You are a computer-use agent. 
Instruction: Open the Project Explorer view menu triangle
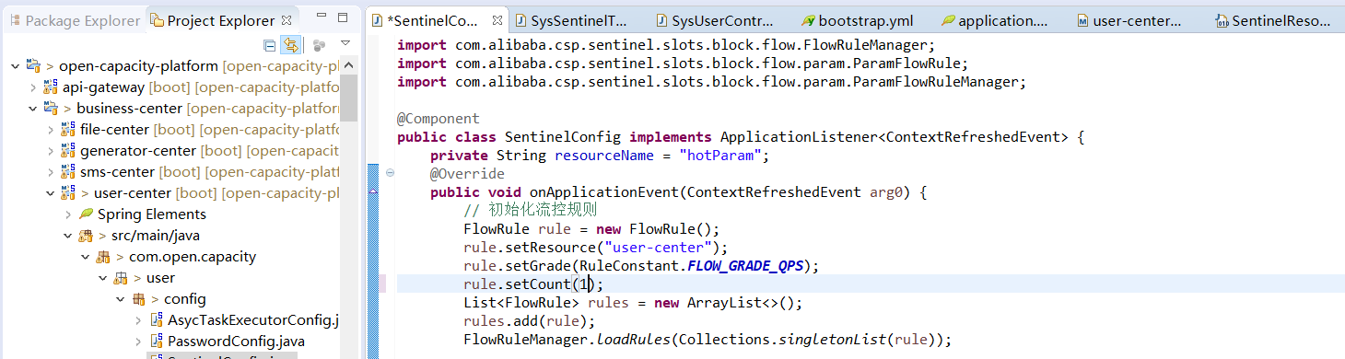[x=345, y=43]
